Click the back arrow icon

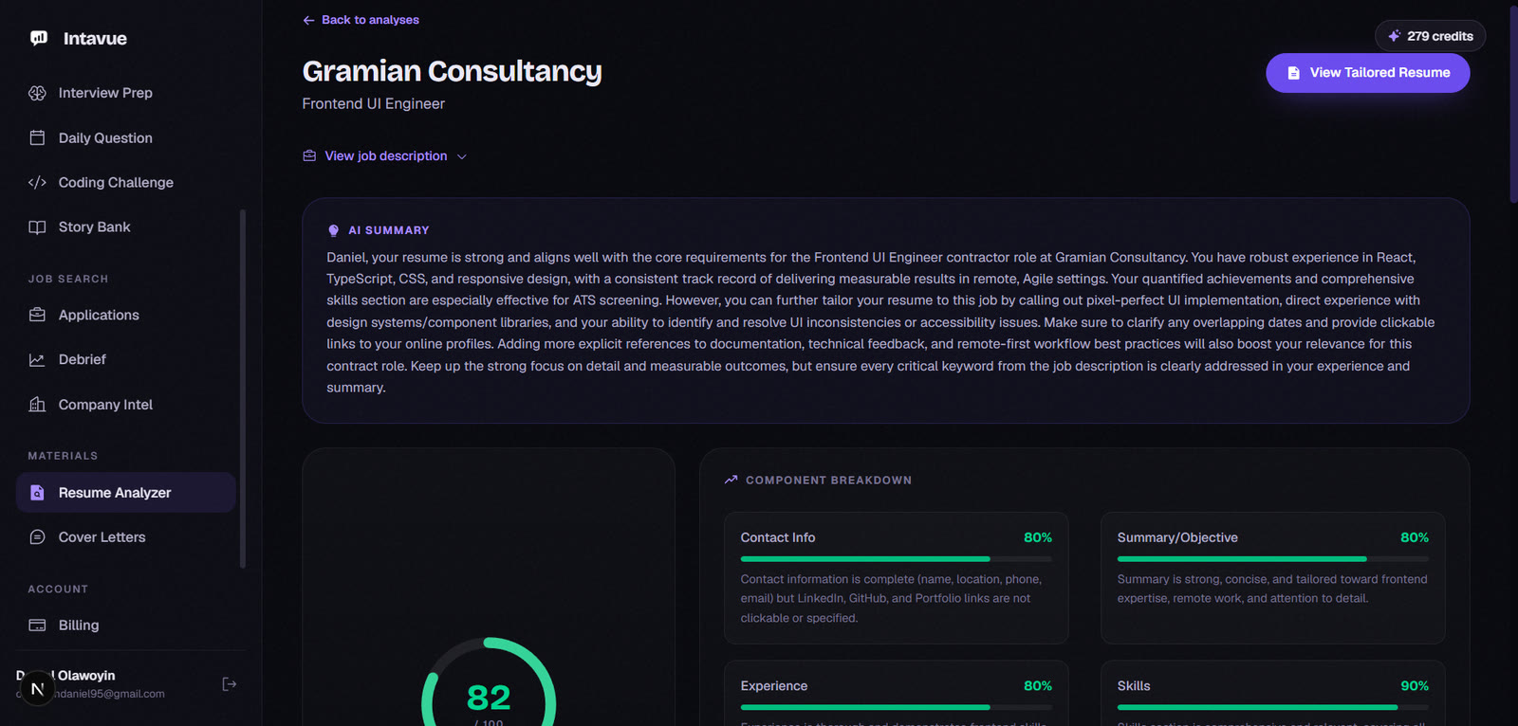[x=308, y=20]
